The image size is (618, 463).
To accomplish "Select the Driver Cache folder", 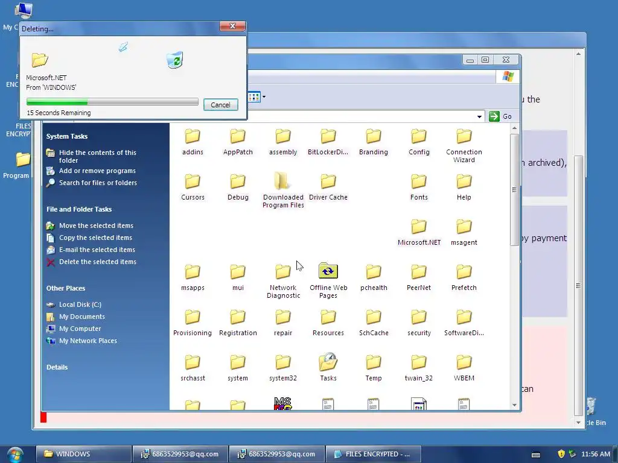I will (x=328, y=187).
